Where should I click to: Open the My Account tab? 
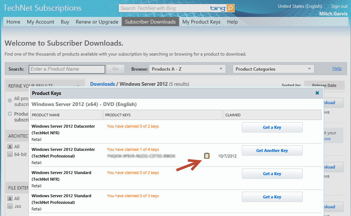[x=41, y=22]
